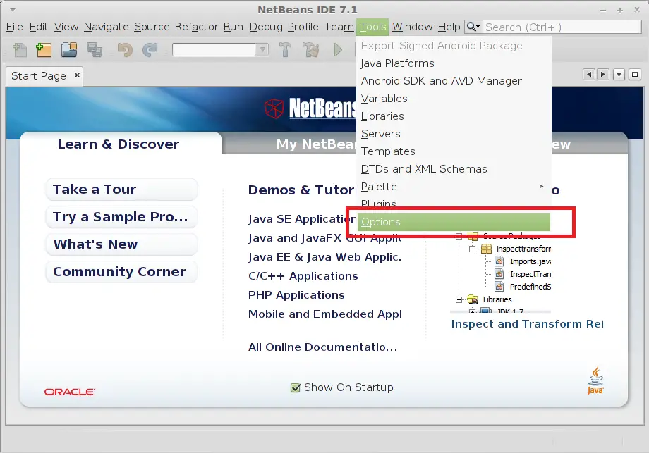The image size is (649, 453).
Task: Open a project with the Open Project icon
Action: pyautogui.click(x=69, y=50)
